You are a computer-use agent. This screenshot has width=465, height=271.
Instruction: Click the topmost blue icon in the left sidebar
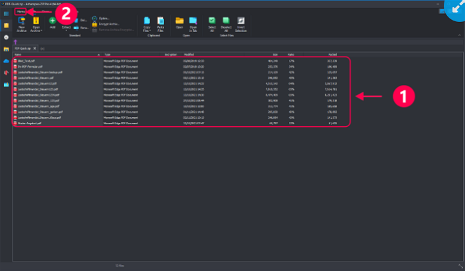[x=6, y=14]
